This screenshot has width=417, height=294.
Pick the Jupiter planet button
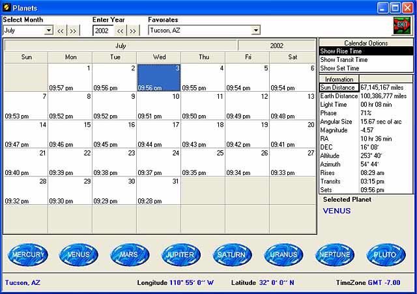pos(181,255)
